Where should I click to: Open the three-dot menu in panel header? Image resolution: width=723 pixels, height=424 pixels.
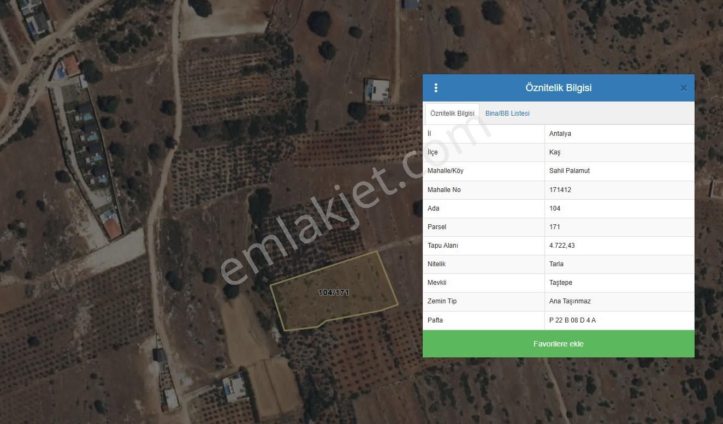[436, 88]
